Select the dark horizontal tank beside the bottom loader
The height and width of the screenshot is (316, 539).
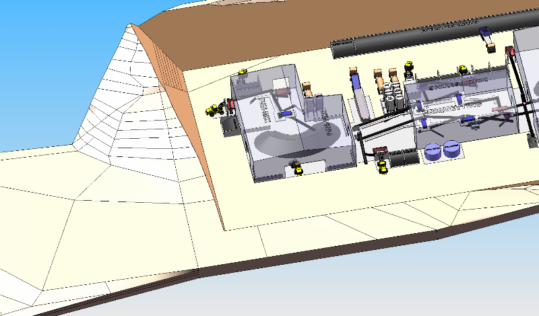pos(406,158)
